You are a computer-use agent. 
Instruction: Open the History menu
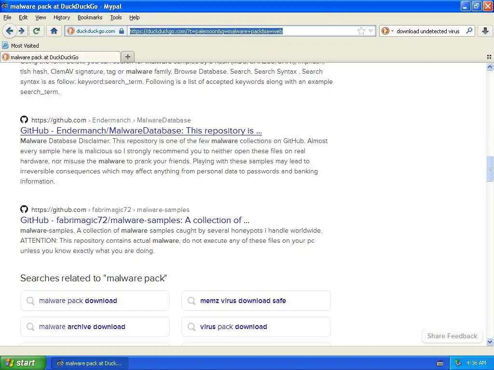pyautogui.click(x=62, y=17)
